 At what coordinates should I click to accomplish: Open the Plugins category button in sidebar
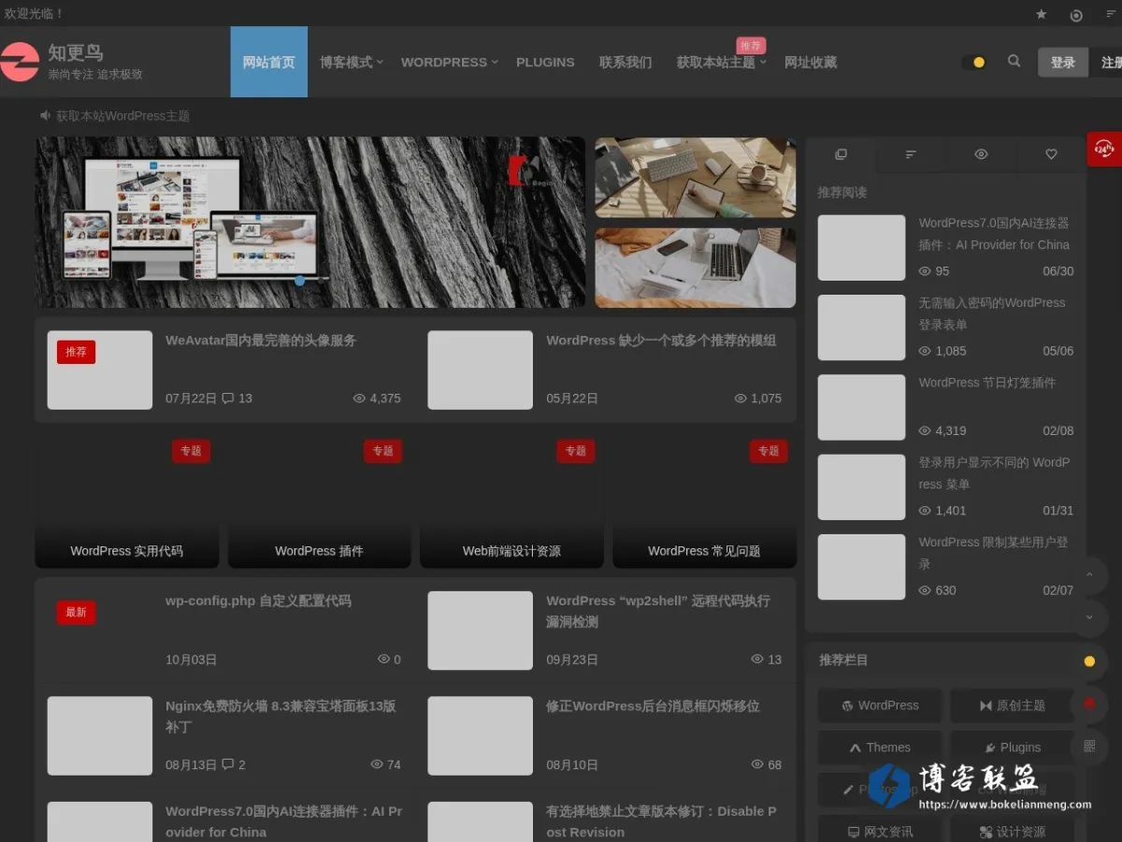[1013, 748]
